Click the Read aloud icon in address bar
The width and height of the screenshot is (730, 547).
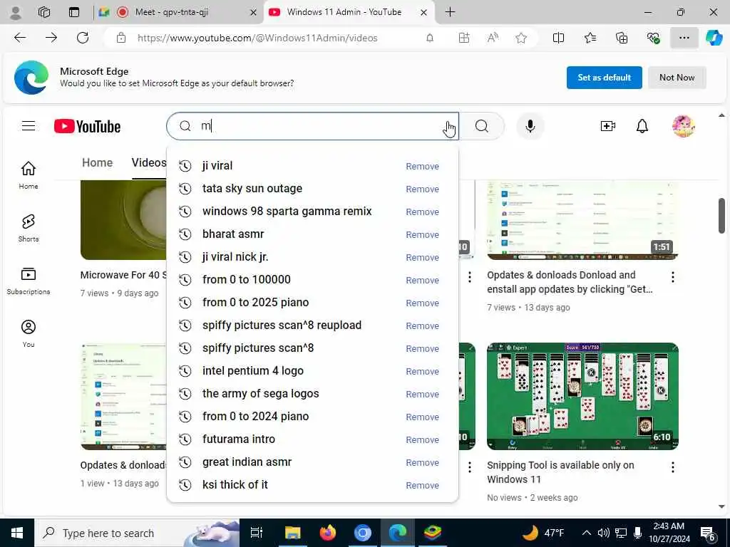click(493, 38)
